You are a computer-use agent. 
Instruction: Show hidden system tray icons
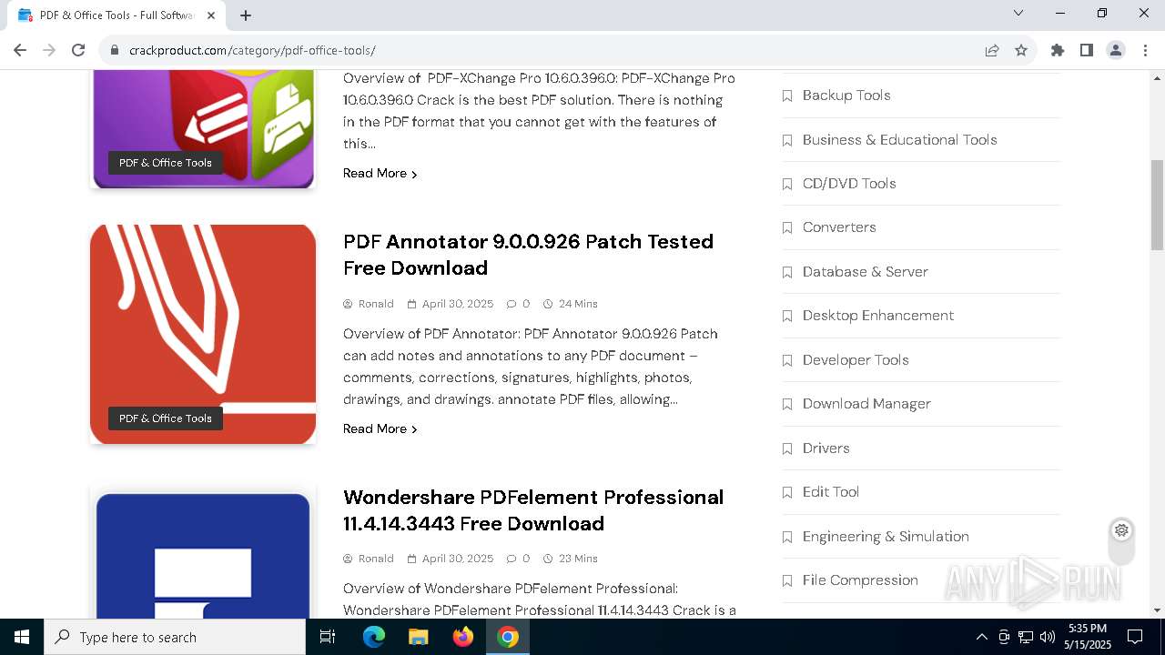tap(981, 637)
